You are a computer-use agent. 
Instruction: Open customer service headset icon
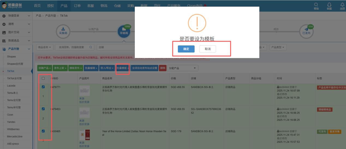click(329, 5)
